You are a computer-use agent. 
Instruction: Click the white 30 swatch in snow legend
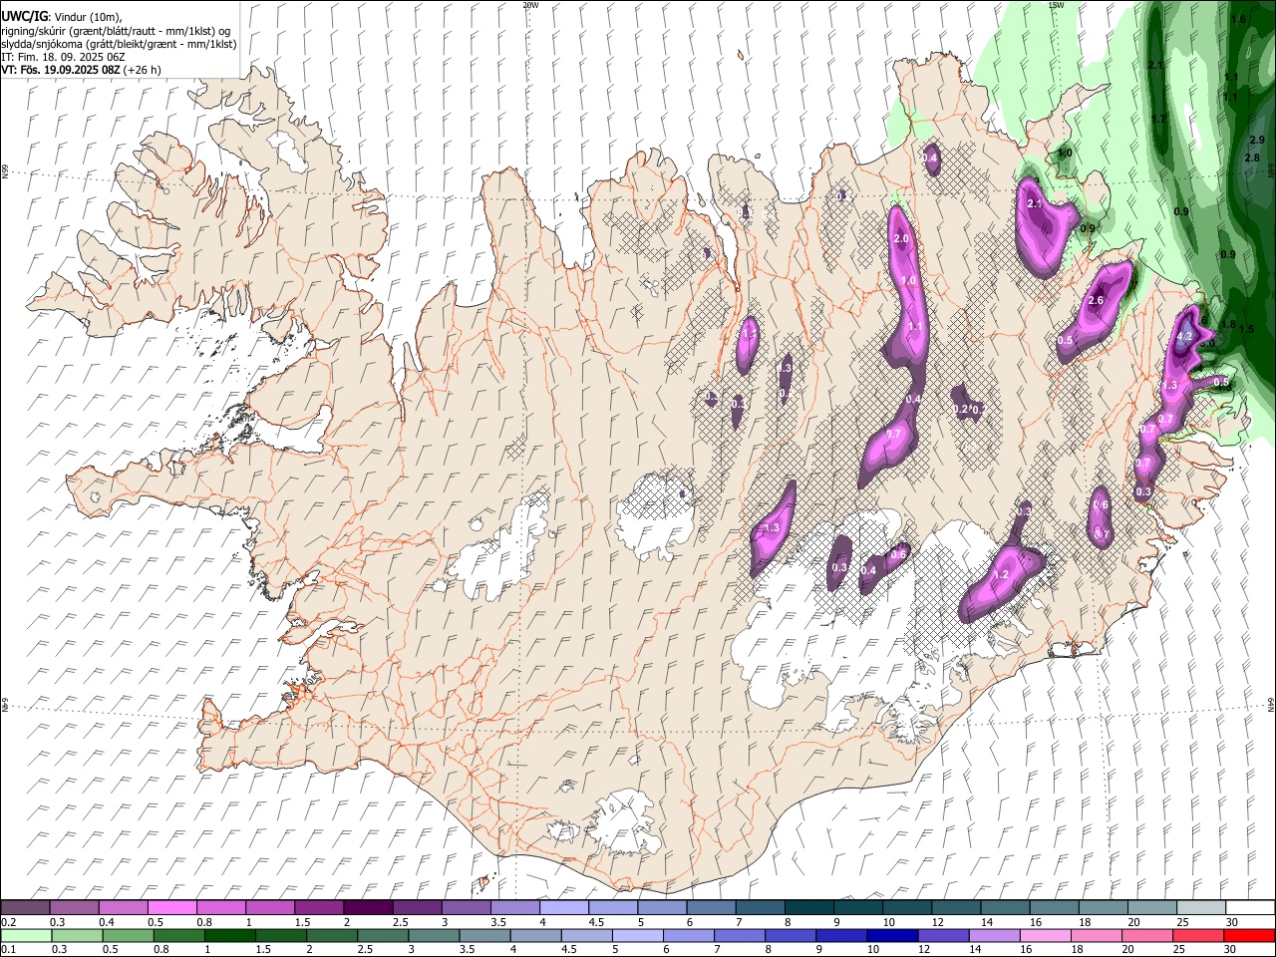tap(1249, 907)
